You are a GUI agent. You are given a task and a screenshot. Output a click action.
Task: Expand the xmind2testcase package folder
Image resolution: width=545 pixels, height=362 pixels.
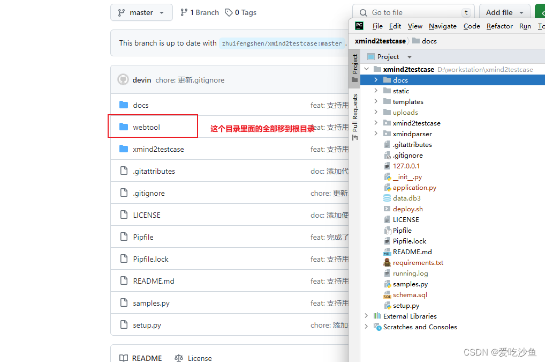(x=376, y=123)
